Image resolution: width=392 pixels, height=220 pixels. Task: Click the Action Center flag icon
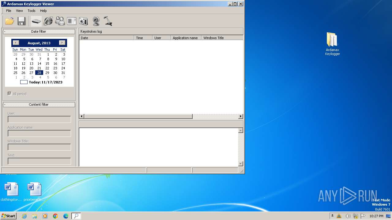click(363, 216)
